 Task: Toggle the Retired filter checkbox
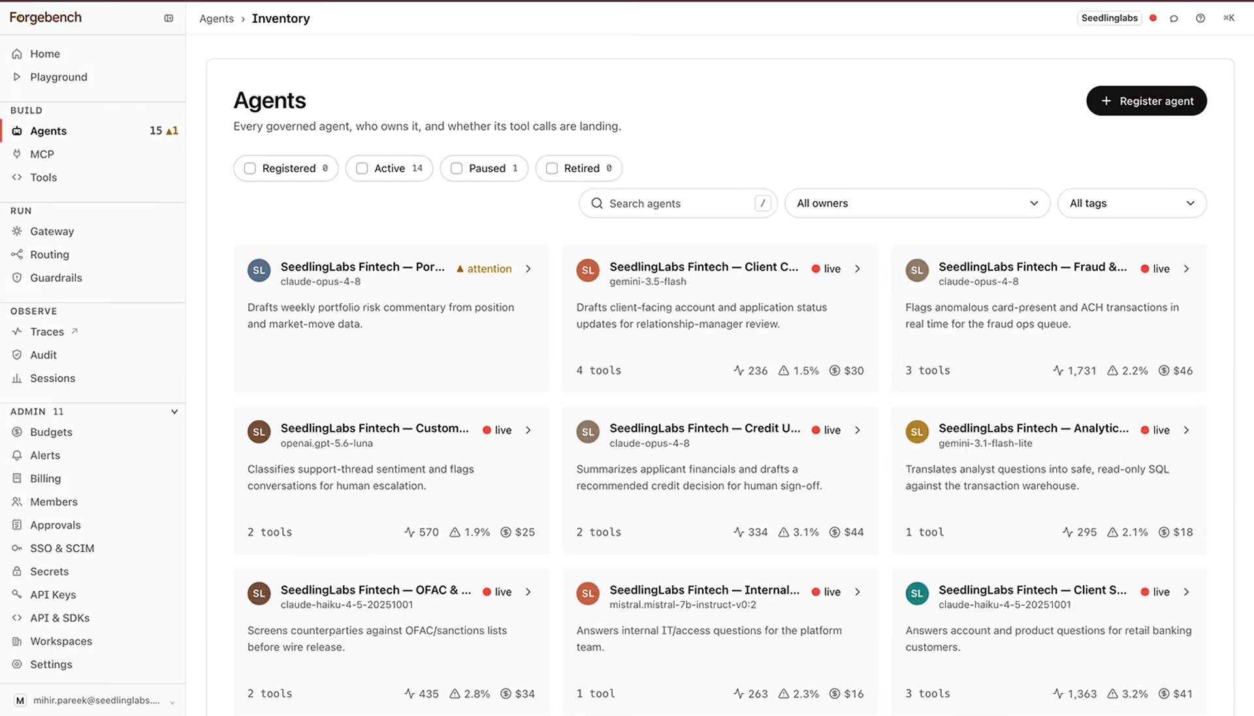[x=552, y=169]
